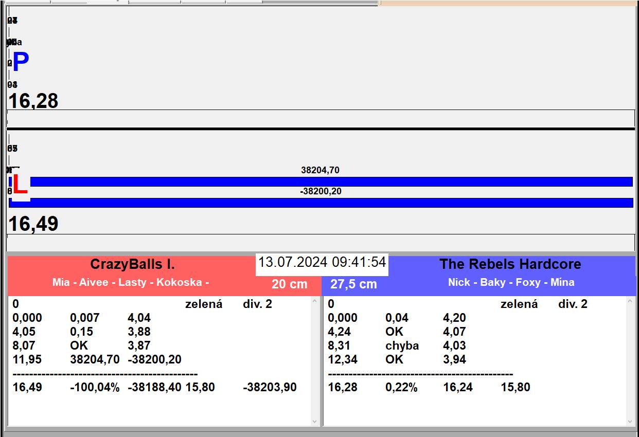Click the lower blue bar labeled -38200,20
Image resolution: width=639 pixels, height=437 pixels.
pyautogui.click(x=329, y=203)
